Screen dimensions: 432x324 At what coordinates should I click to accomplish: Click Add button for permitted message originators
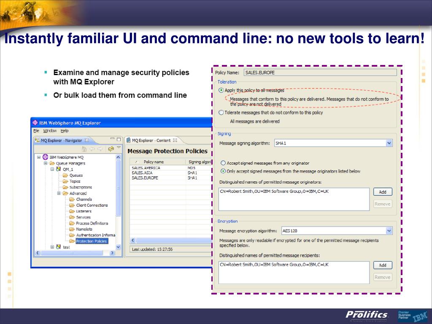pos(383,192)
